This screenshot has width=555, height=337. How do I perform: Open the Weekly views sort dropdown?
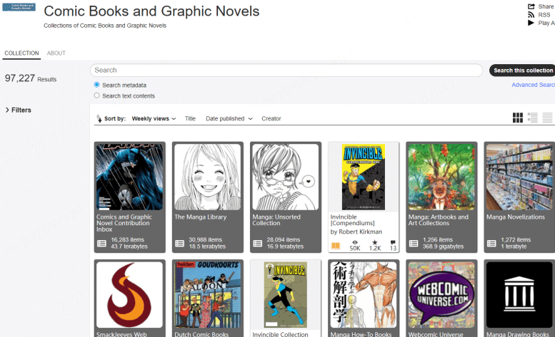[x=154, y=118]
